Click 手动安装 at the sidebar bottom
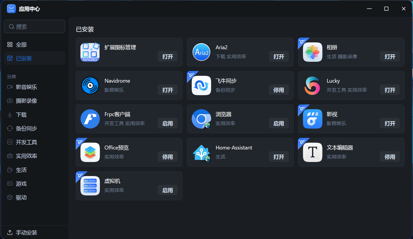This screenshot has height=239, width=413. click(x=26, y=232)
